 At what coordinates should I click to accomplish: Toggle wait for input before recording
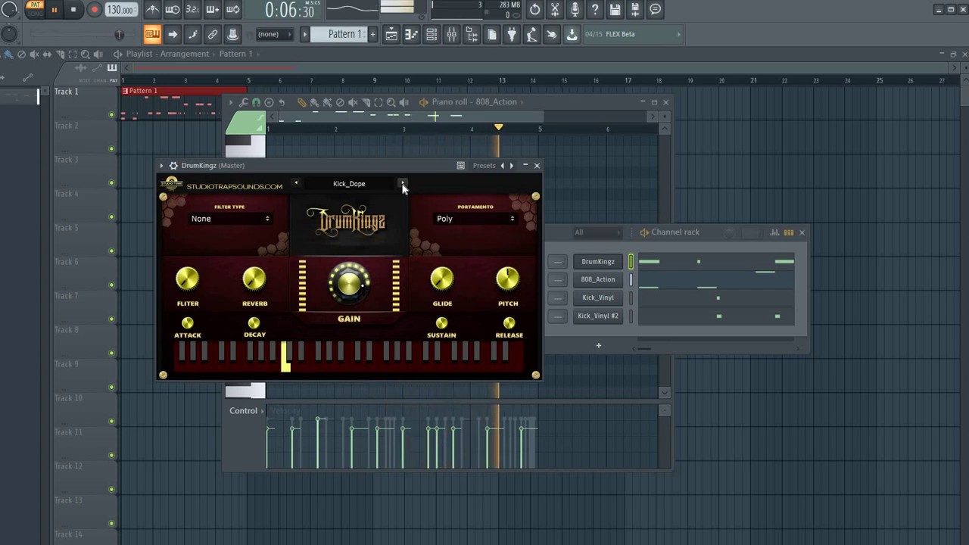(x=172, y=10)
